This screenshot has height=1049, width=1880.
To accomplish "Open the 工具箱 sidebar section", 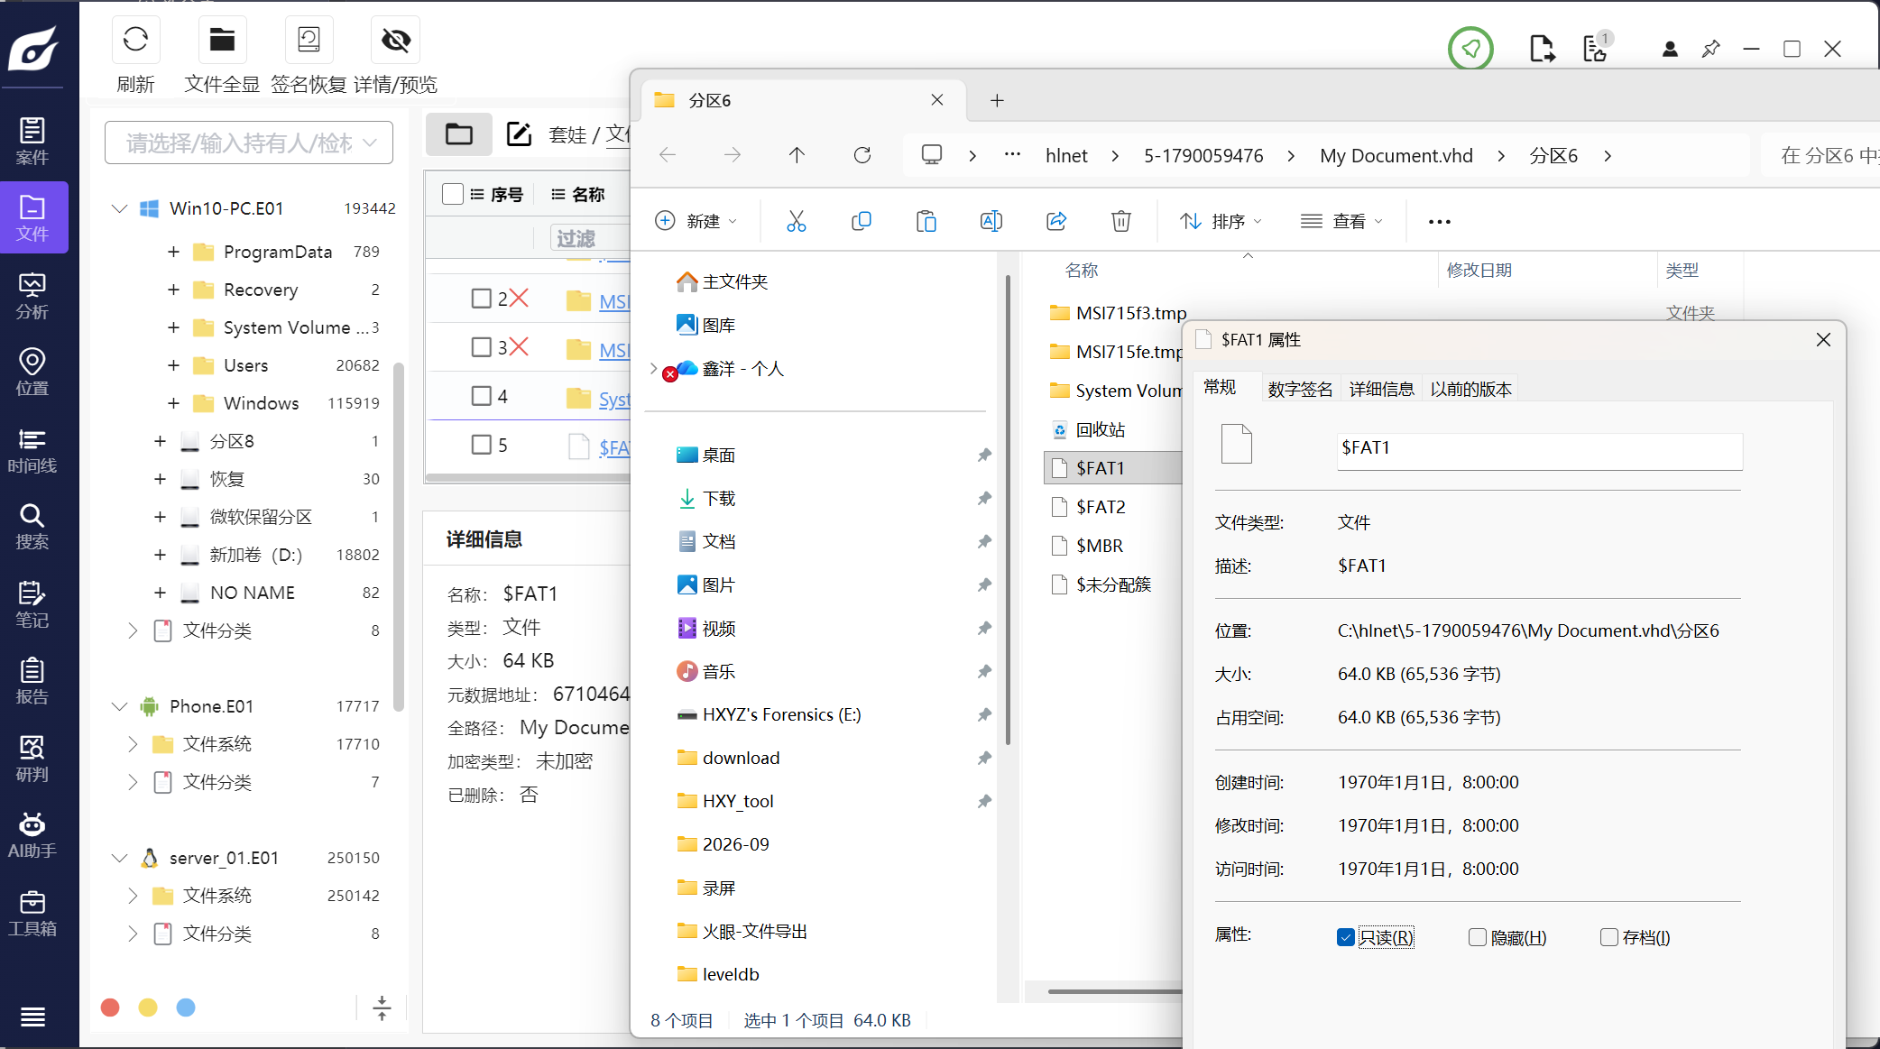I will (32, 913).
